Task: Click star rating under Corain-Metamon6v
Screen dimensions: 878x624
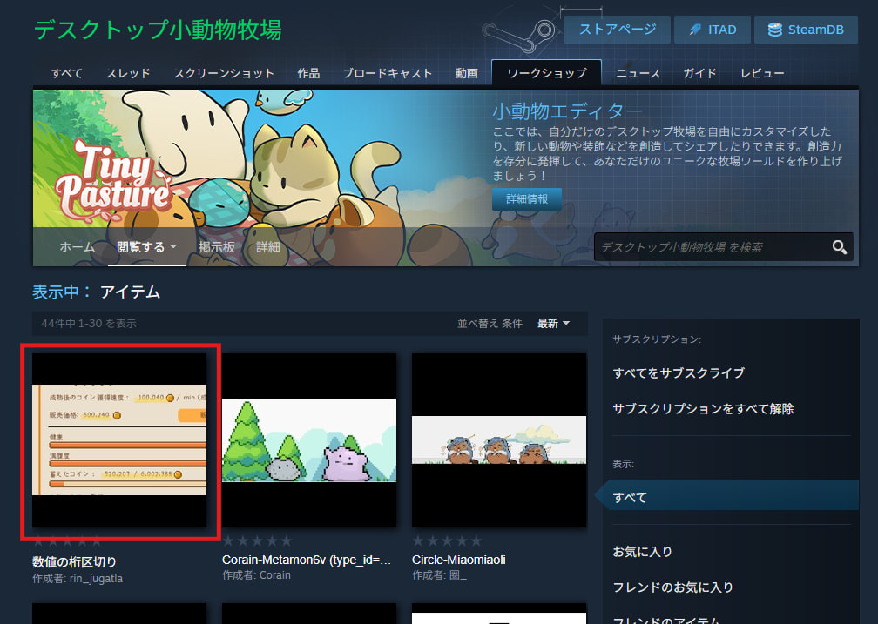Action: point(257,540)
